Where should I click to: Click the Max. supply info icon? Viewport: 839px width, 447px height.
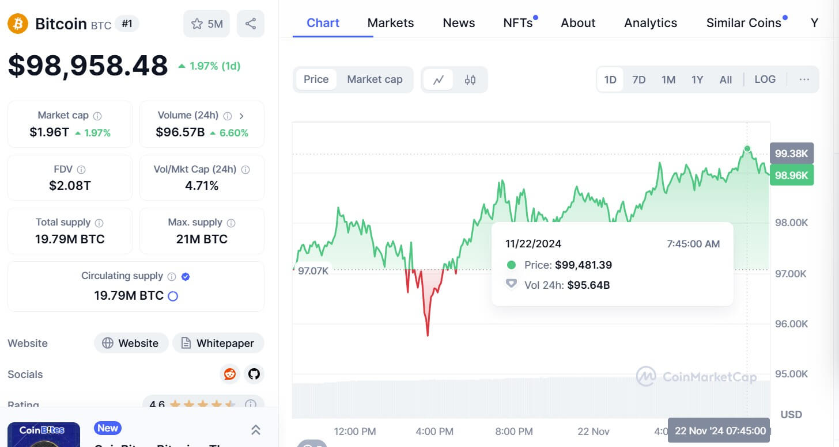(x=231, y=223)
